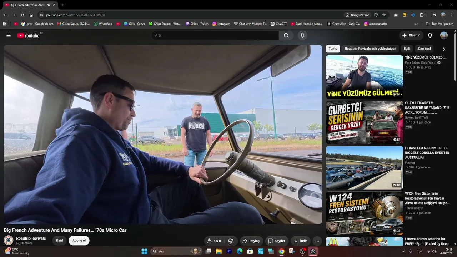Toggle the Abone ol subscribe button

pos(79,241)
